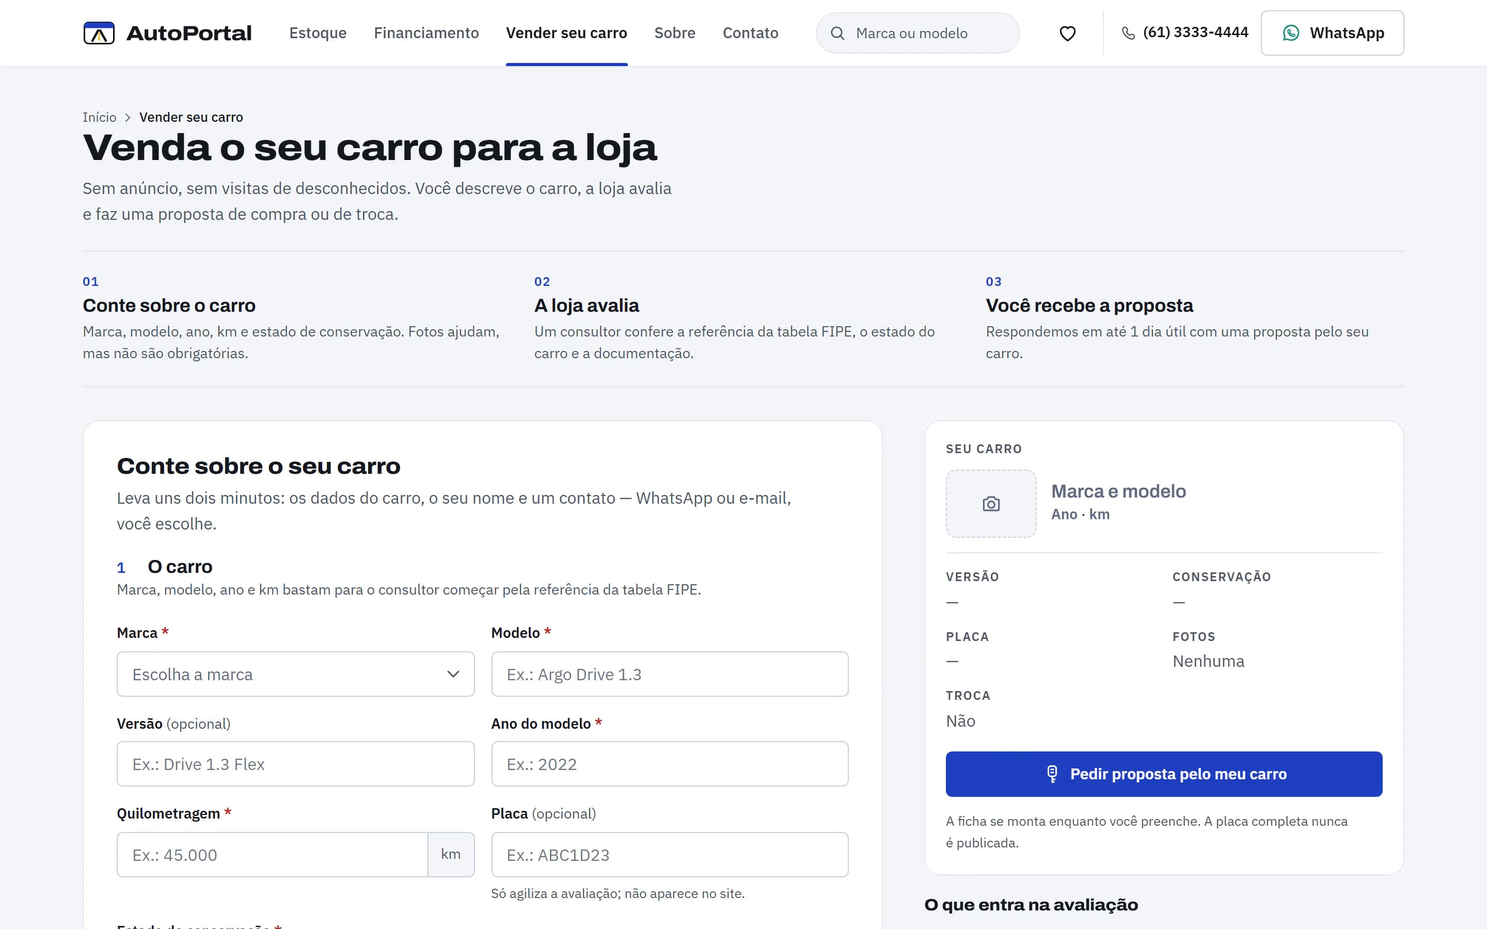This screenshot has height=929, width=1487.
Task: Click icon inside Pedir proposta button
Action: pyautogui.click(x=1052, y=774)
